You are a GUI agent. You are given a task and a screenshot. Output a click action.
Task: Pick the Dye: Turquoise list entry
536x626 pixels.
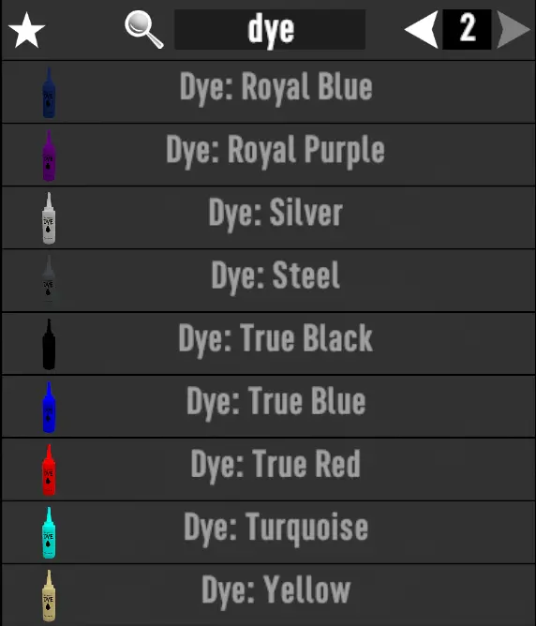pos(268,532)
